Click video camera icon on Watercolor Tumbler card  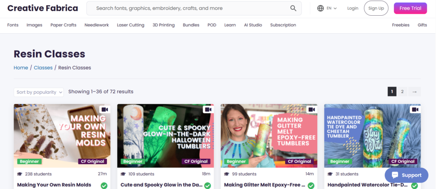click(x=415, y=110)
